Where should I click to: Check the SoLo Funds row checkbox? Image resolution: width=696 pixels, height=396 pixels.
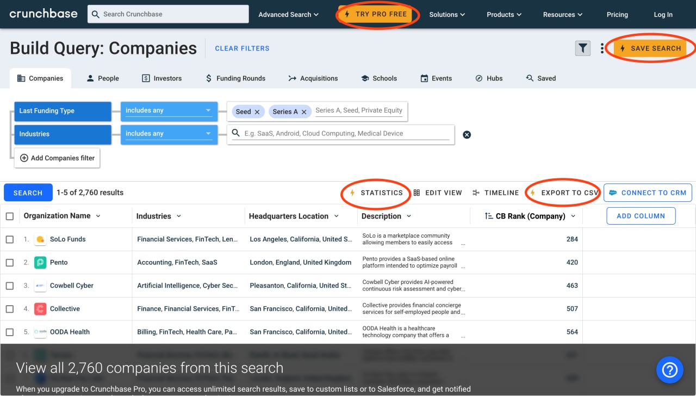10,239
